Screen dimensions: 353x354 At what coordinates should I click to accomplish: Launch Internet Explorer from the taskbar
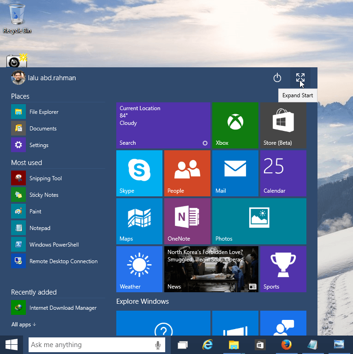208,345
